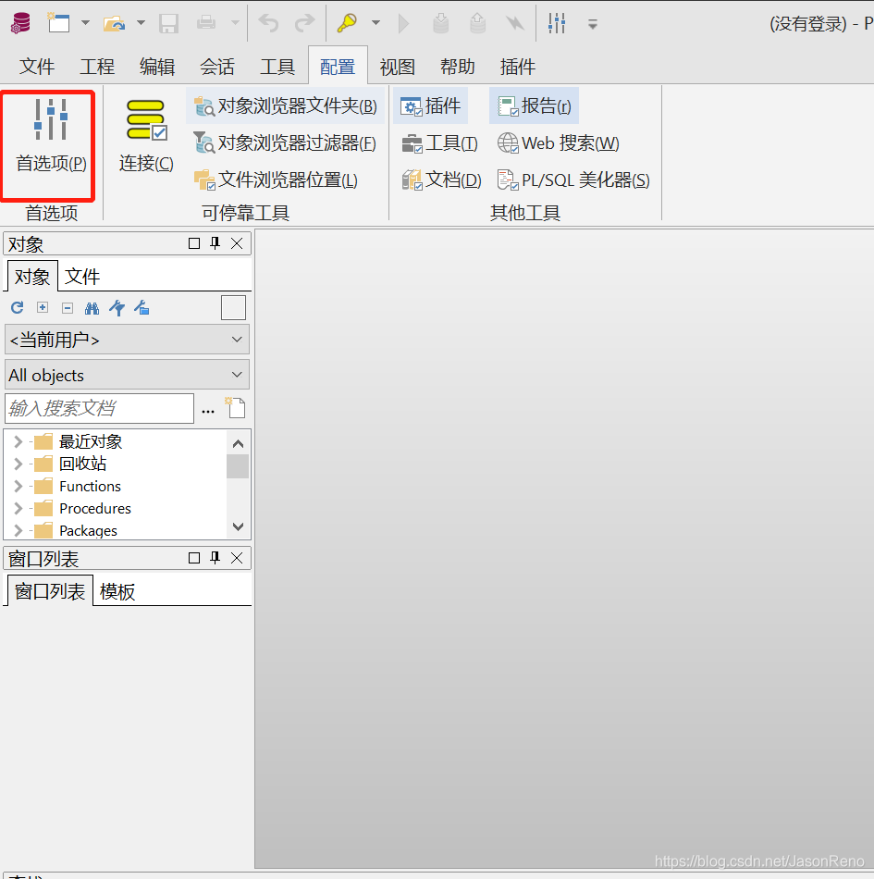Click the plus Expand icon in object toolbar
The width and height of the screenshot is (874, 879).
point(43,307)
